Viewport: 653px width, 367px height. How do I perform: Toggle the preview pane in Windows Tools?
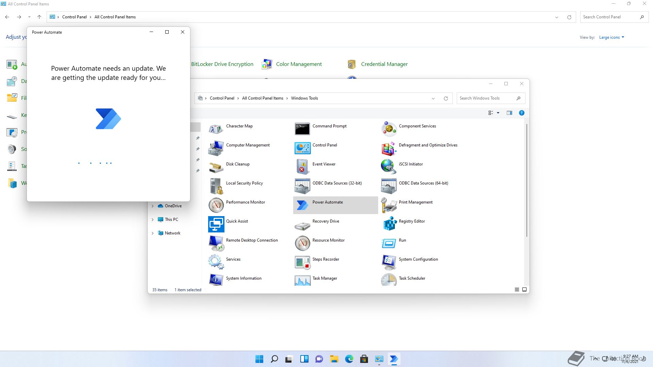pyautogui.click(x=509, y=113)
